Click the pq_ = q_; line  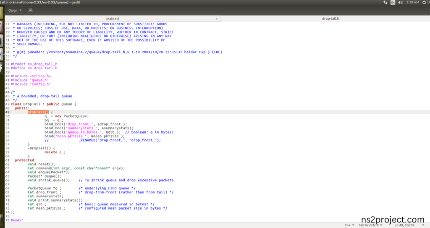coord(54,120)
